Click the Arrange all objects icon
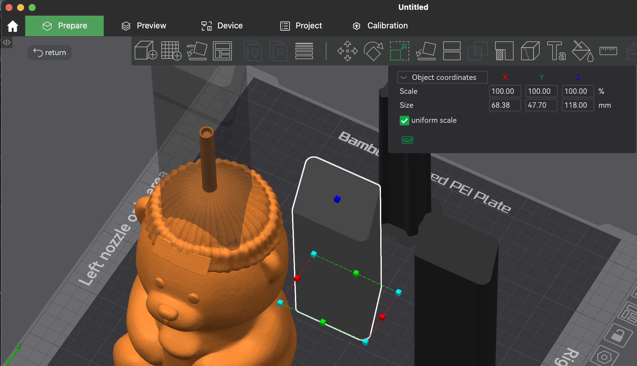The height and width of the screenshot is (366, 637). tap(222, 51)
